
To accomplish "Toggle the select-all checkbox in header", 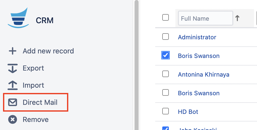I will 166,17.
